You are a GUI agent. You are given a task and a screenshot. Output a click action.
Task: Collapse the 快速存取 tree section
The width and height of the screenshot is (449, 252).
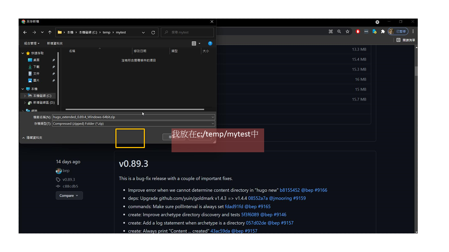23,53
